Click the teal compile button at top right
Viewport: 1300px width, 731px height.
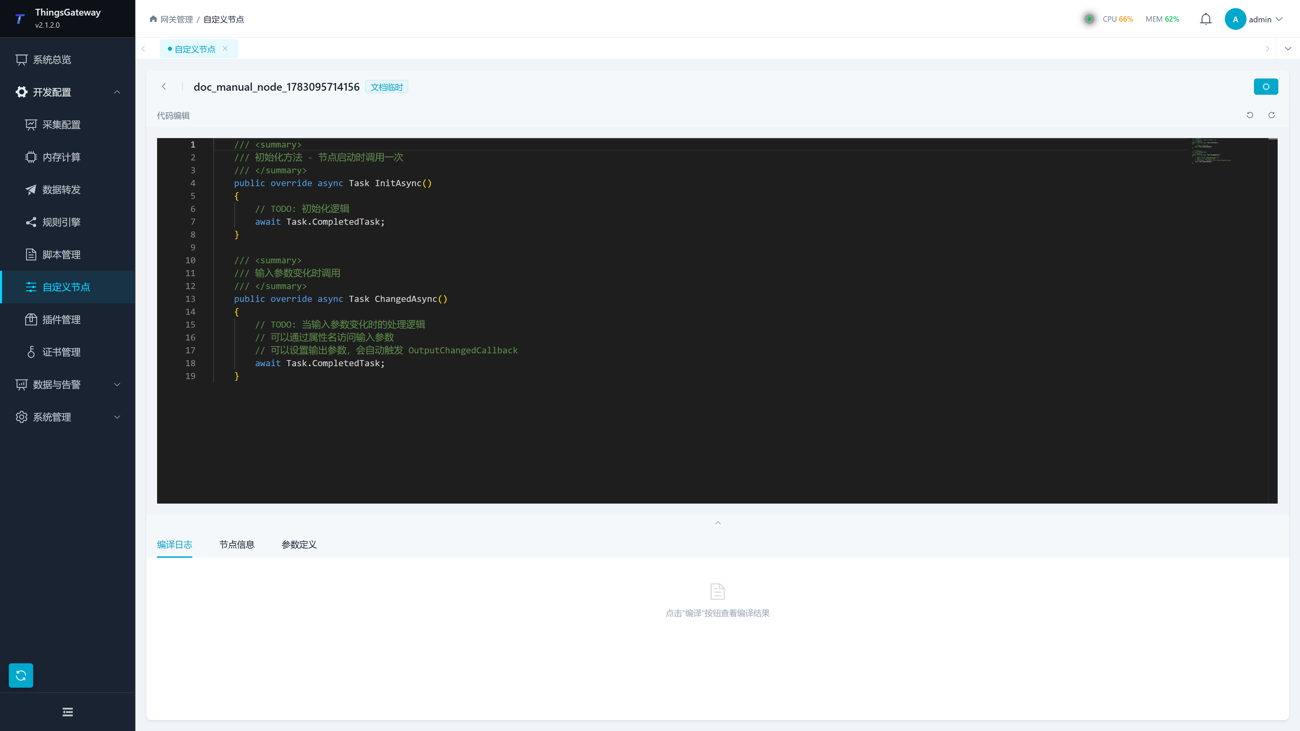(1266, 87)
